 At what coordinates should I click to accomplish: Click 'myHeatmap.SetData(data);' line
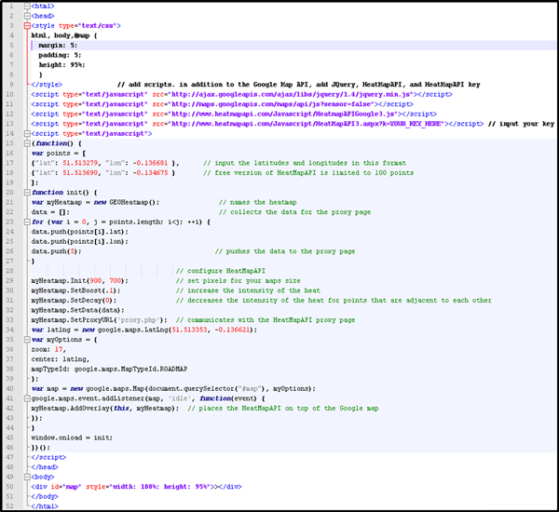77,310
